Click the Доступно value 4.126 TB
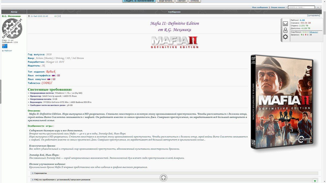This screenshot has width=326, height=183. pyautogui.click(x=306, y=28)
